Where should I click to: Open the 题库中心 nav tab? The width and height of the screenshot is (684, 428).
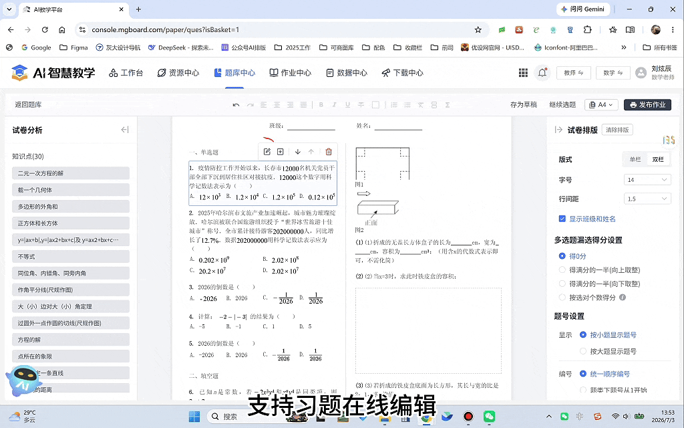[x=234, y=73]
